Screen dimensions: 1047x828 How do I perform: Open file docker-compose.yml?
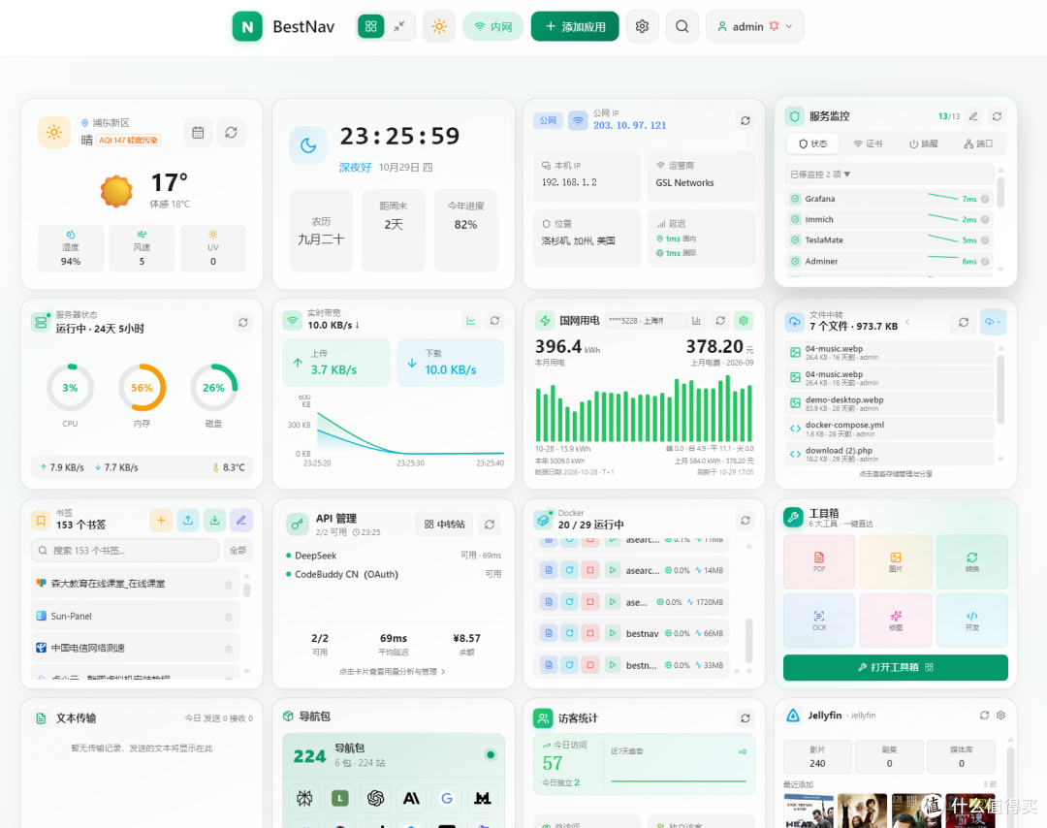click(x=889, y=429)
